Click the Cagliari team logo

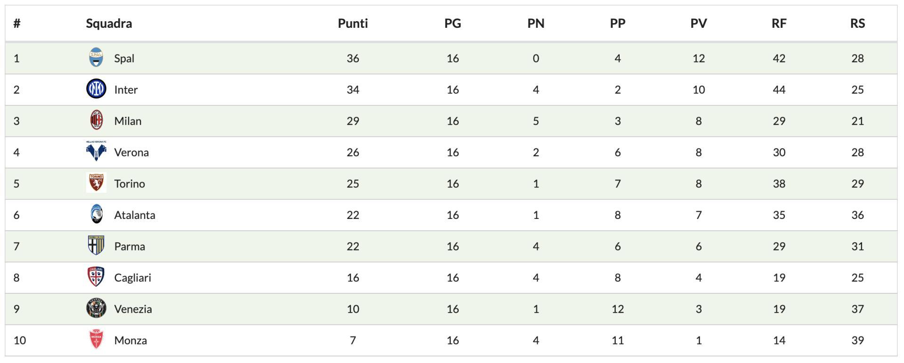(x=96, y=277)
